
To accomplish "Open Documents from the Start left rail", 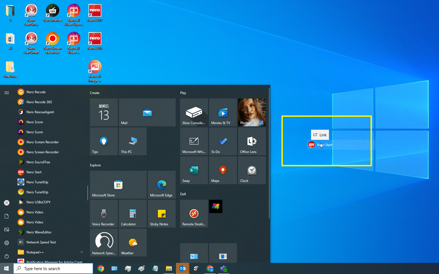I will [7, 216].
